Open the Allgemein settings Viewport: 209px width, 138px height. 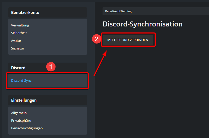coord(19,113)
